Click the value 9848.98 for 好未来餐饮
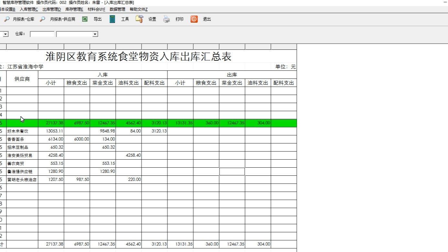The width and height of the screenshot is (448, 252). click(x=108, y=131)
